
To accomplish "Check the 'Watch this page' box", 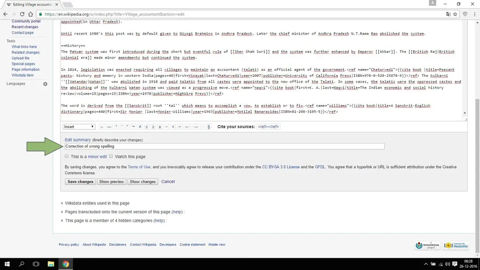I will pos(111,156).
